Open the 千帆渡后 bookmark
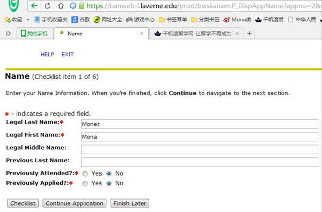The image size is (322, 212). [269, 20]
